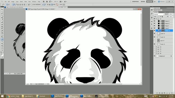Expand the 02 layer group
Viewport: 175px width, 98px height.
click(156, 49)
